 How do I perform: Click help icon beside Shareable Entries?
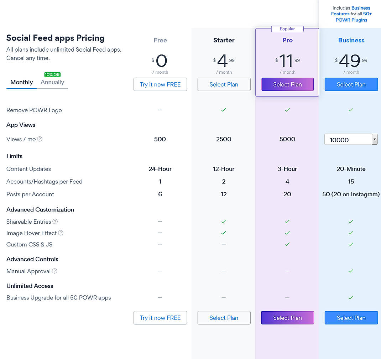55,222
